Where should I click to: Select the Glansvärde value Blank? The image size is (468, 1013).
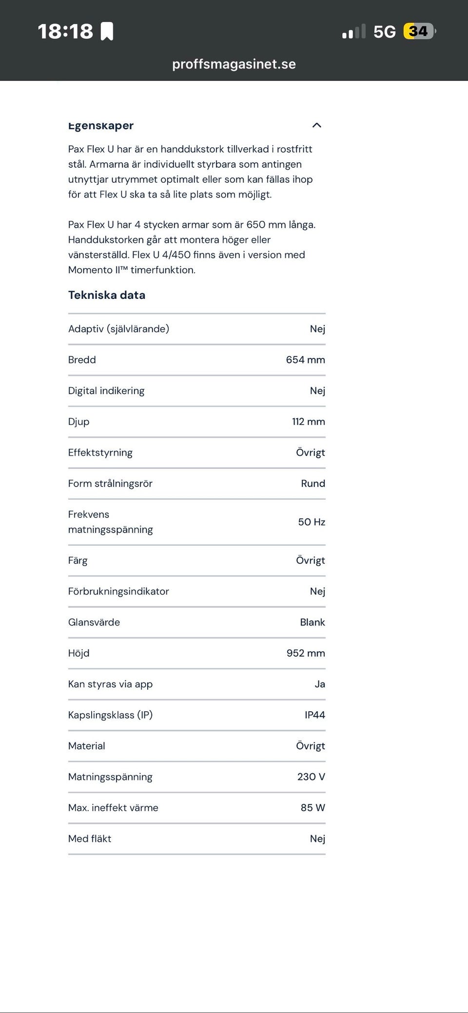click(x=312, y=623)
